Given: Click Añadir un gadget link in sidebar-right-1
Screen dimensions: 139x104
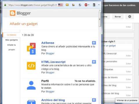Looking at the screenshot, I should tap(109, 46).
